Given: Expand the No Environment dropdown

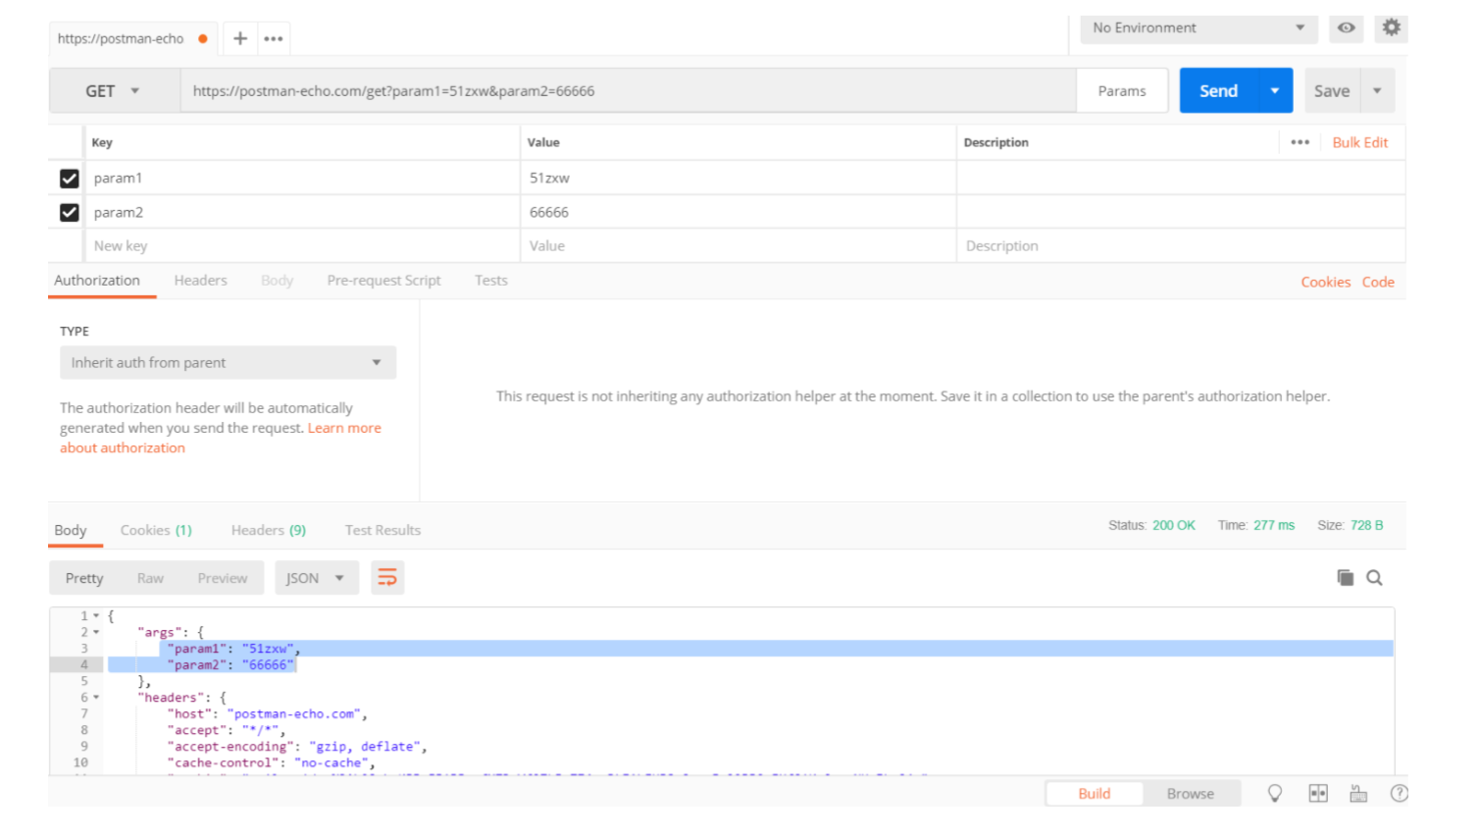Looking at the screenshot, I should tap(1198, 28).
